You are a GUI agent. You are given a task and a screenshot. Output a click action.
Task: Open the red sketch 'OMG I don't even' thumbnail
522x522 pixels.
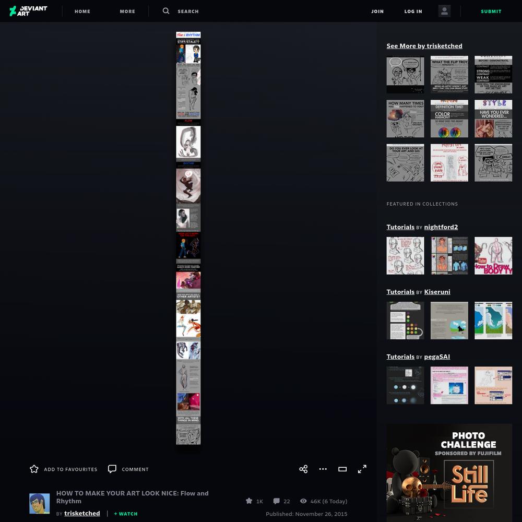tap(449, 163)
